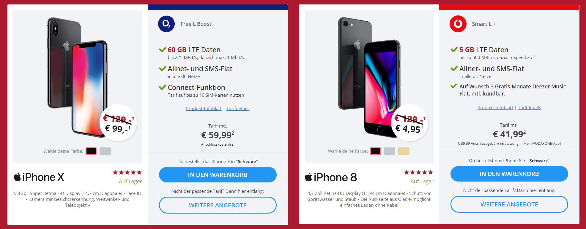
Task: Click the iPhone 8 €4,95 price badge
Action: click(410, 123)
